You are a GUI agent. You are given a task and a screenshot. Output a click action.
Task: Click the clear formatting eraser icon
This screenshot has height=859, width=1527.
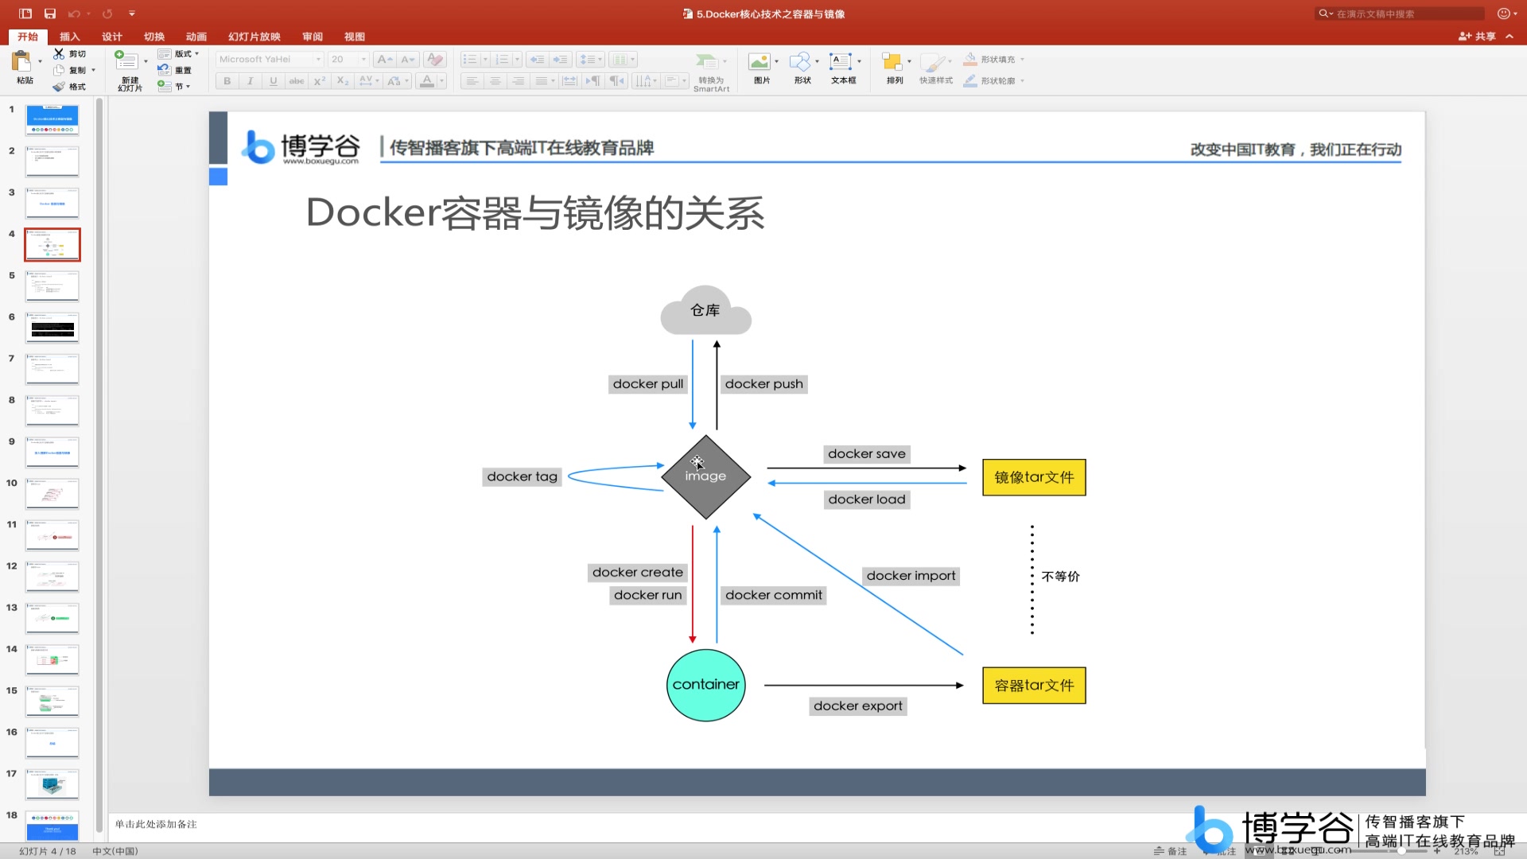click(434, 59)
